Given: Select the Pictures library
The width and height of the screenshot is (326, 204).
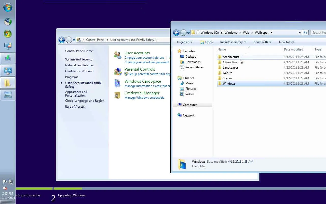Looking at the screenshot, I should click(x=191, y=89).
